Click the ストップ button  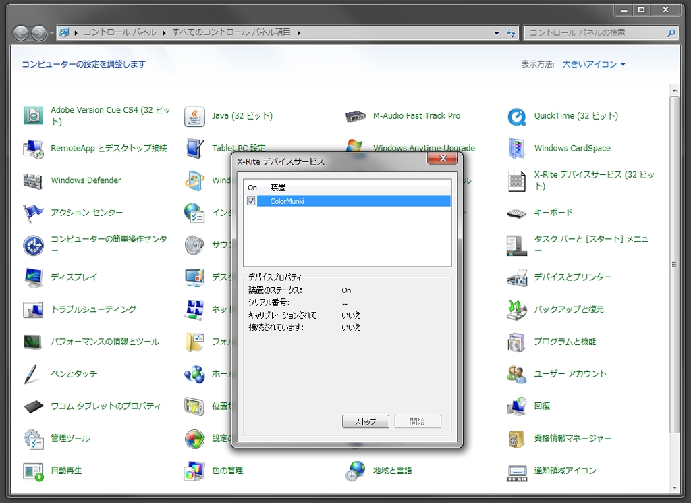[365, 421]
